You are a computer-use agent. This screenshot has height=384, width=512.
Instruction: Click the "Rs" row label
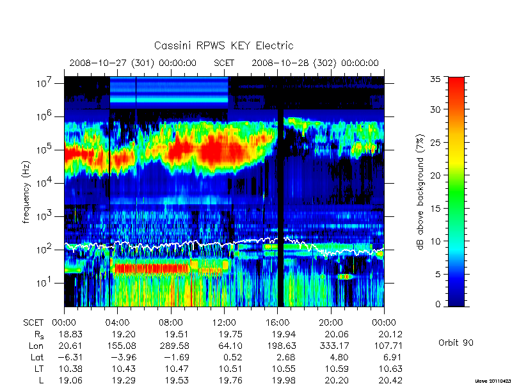pyautogui.click(x=39, y=335)
